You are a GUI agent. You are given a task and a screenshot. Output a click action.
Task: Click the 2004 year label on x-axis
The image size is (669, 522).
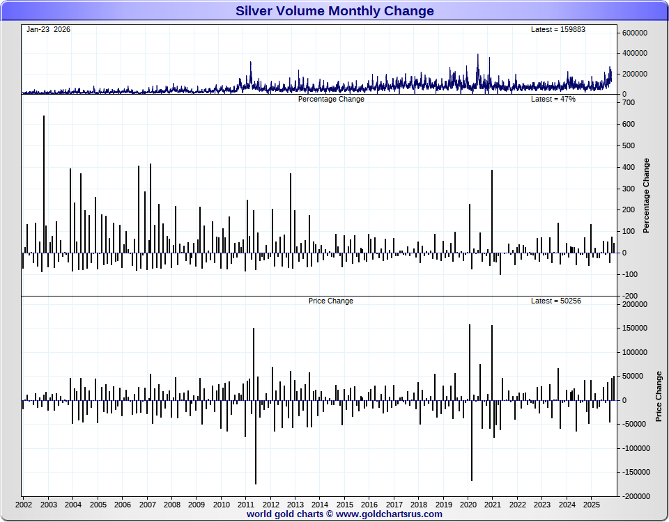click(x=73, y=505)
